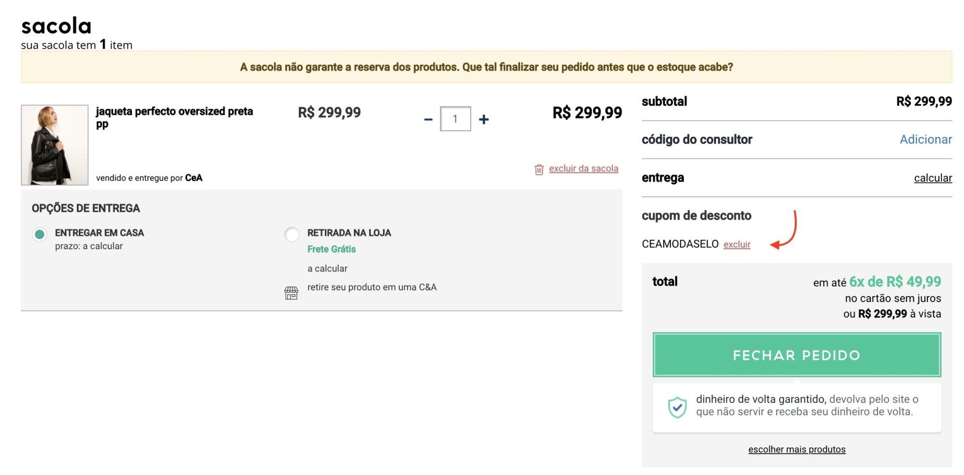
Task: Follow escolher mais produtos link
Action: click(797, 449)
